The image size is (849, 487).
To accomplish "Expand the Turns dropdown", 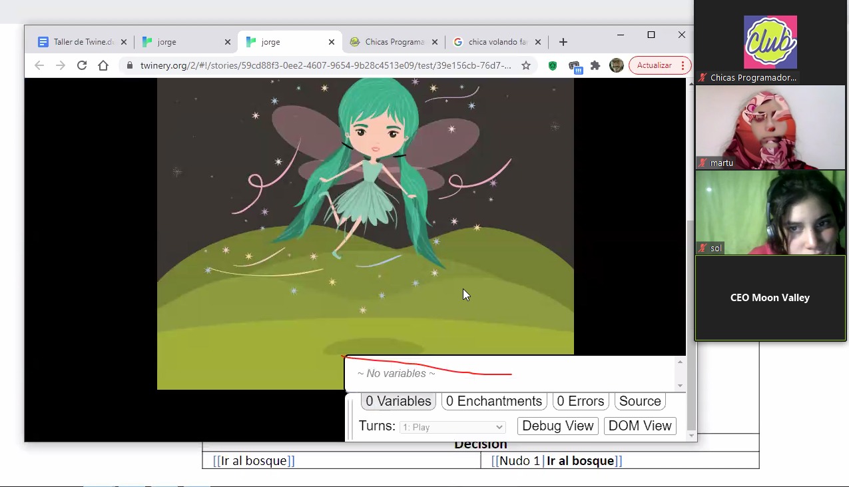I will (x=452, y=427).
